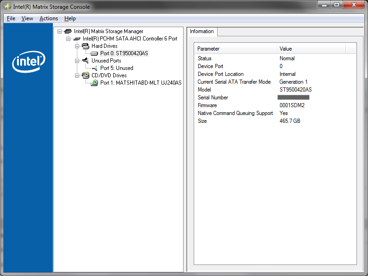Open the File menu
Screen dimensions: 368x276
coord(11,18)
